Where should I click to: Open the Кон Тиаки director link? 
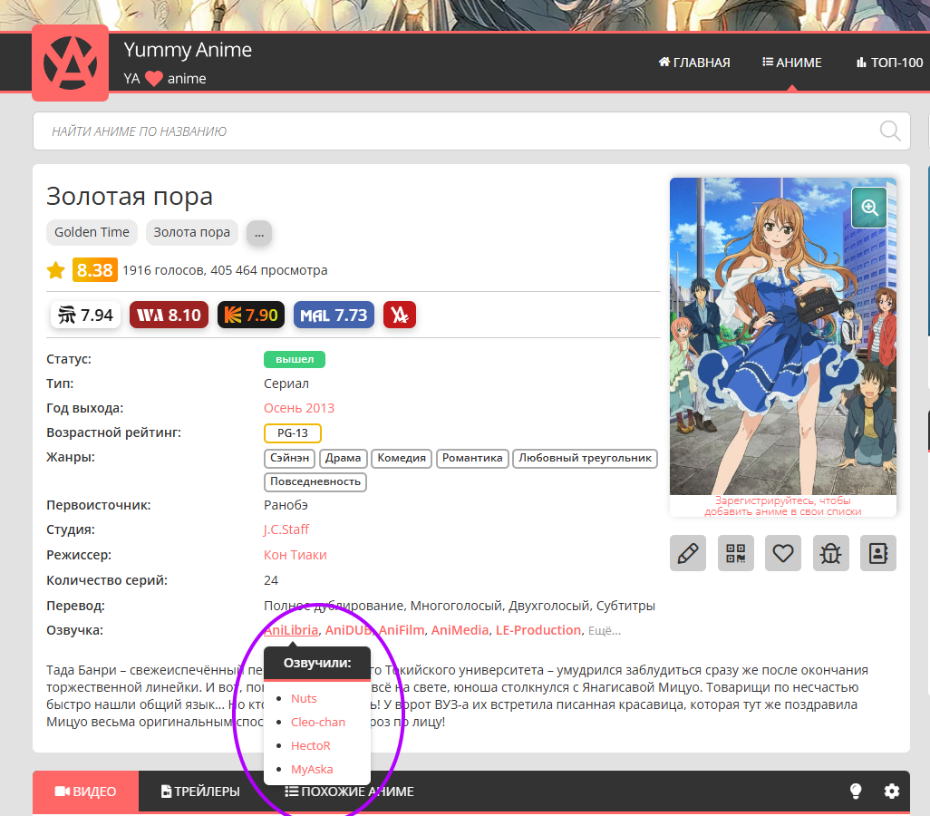[x=295, y=555]
